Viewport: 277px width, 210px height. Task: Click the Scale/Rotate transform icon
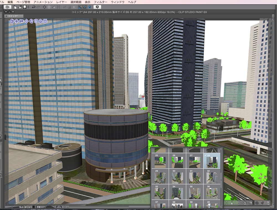click(x=58, y=7)
